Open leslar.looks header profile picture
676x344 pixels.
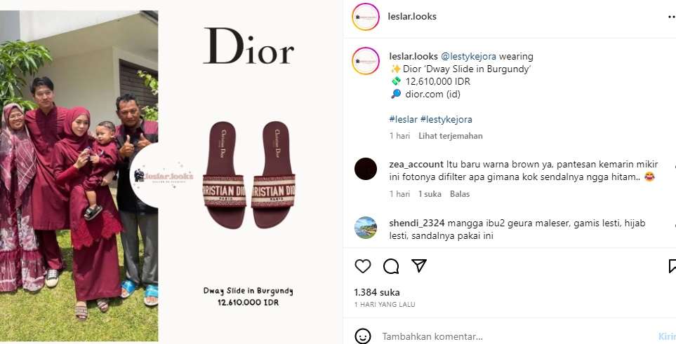click(x=366, y=17)
